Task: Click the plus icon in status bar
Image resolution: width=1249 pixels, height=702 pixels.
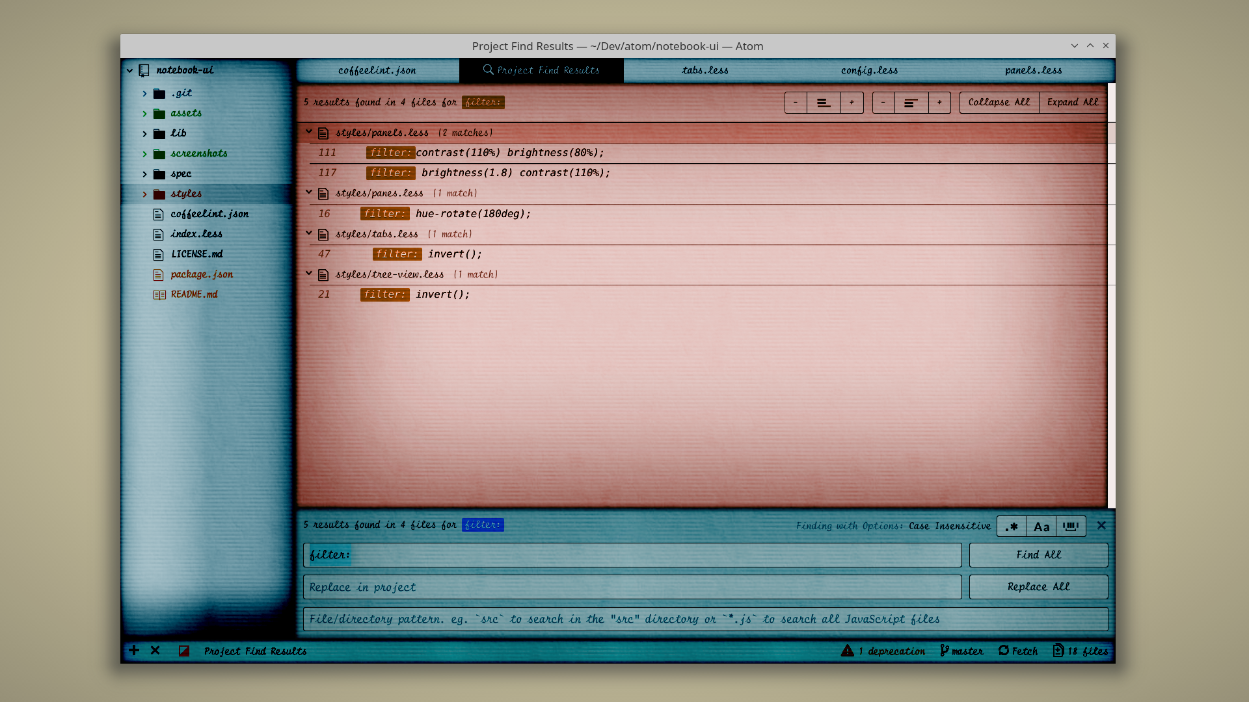Action: coord(134,651)
